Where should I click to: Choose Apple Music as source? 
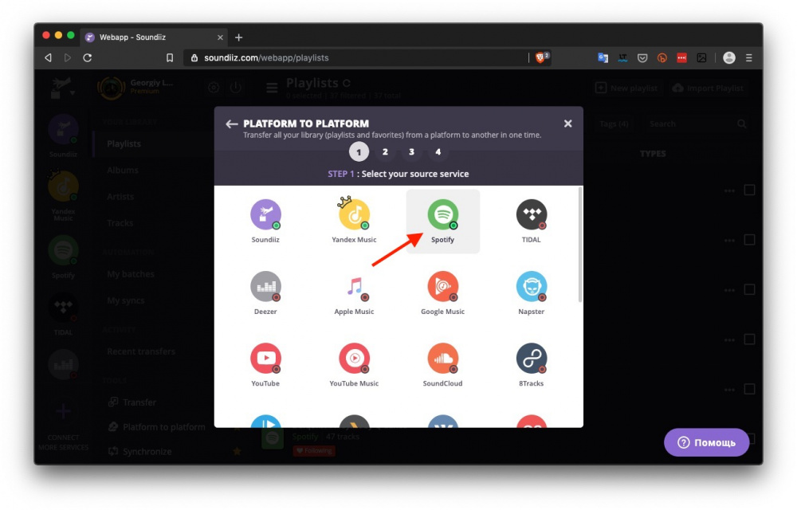pyautogui.click(x=354, y=293)
